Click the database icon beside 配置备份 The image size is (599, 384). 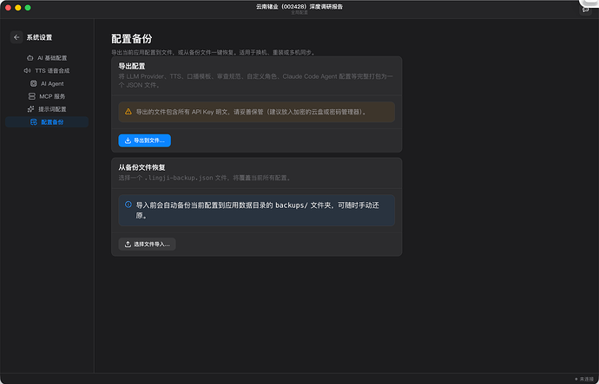tap(34, 122)
